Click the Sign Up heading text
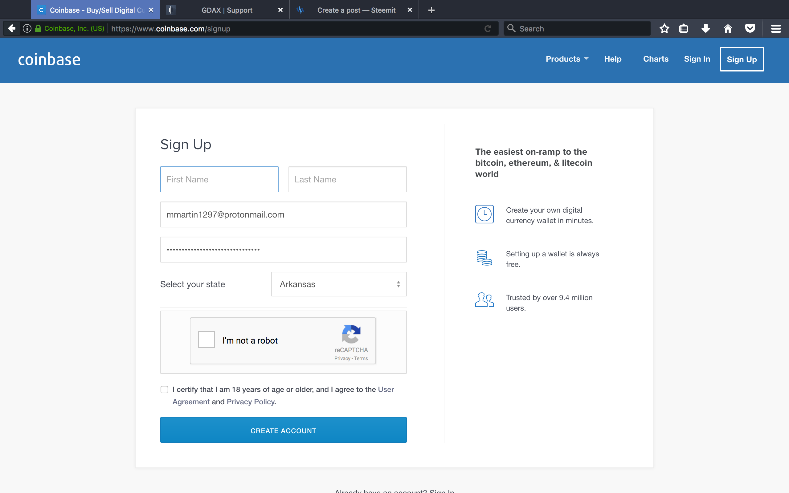This screenshot has width=789, height=493. tap(186, 145)
